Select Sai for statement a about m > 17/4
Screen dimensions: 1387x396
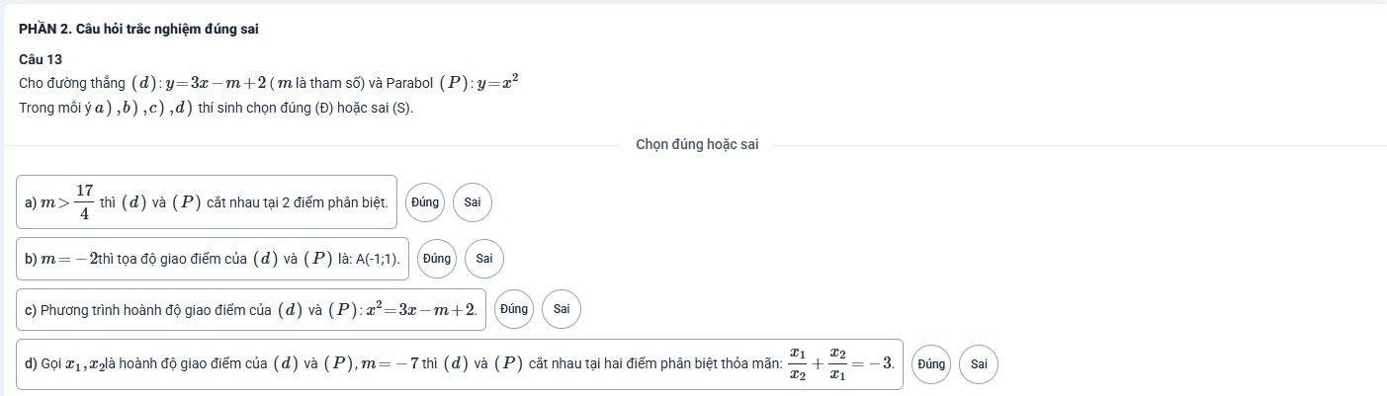472,202
